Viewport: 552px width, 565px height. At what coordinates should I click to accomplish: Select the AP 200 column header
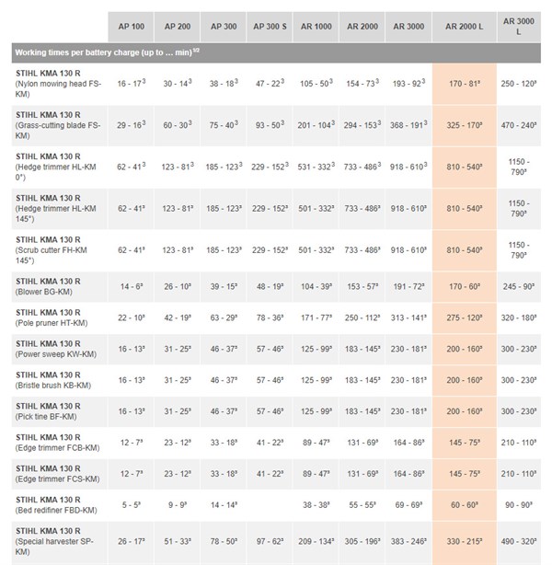click(177, 26)
